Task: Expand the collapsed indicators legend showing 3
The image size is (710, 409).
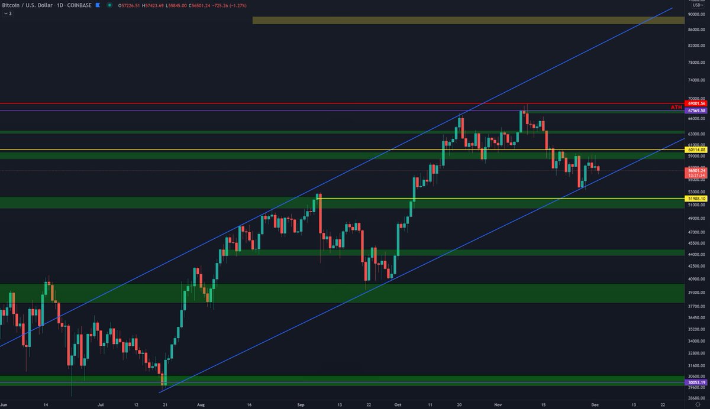Action: click(x=7, y=13)
